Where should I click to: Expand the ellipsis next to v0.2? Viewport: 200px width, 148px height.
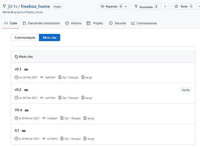point(26,90)
